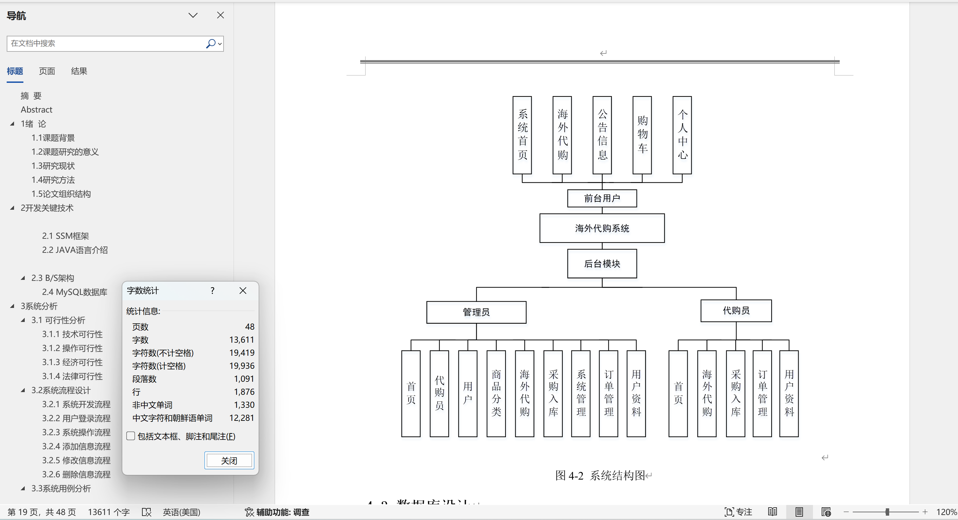Jump to 1.4研究方法
The image size is (958, 520).
(53, 180)
